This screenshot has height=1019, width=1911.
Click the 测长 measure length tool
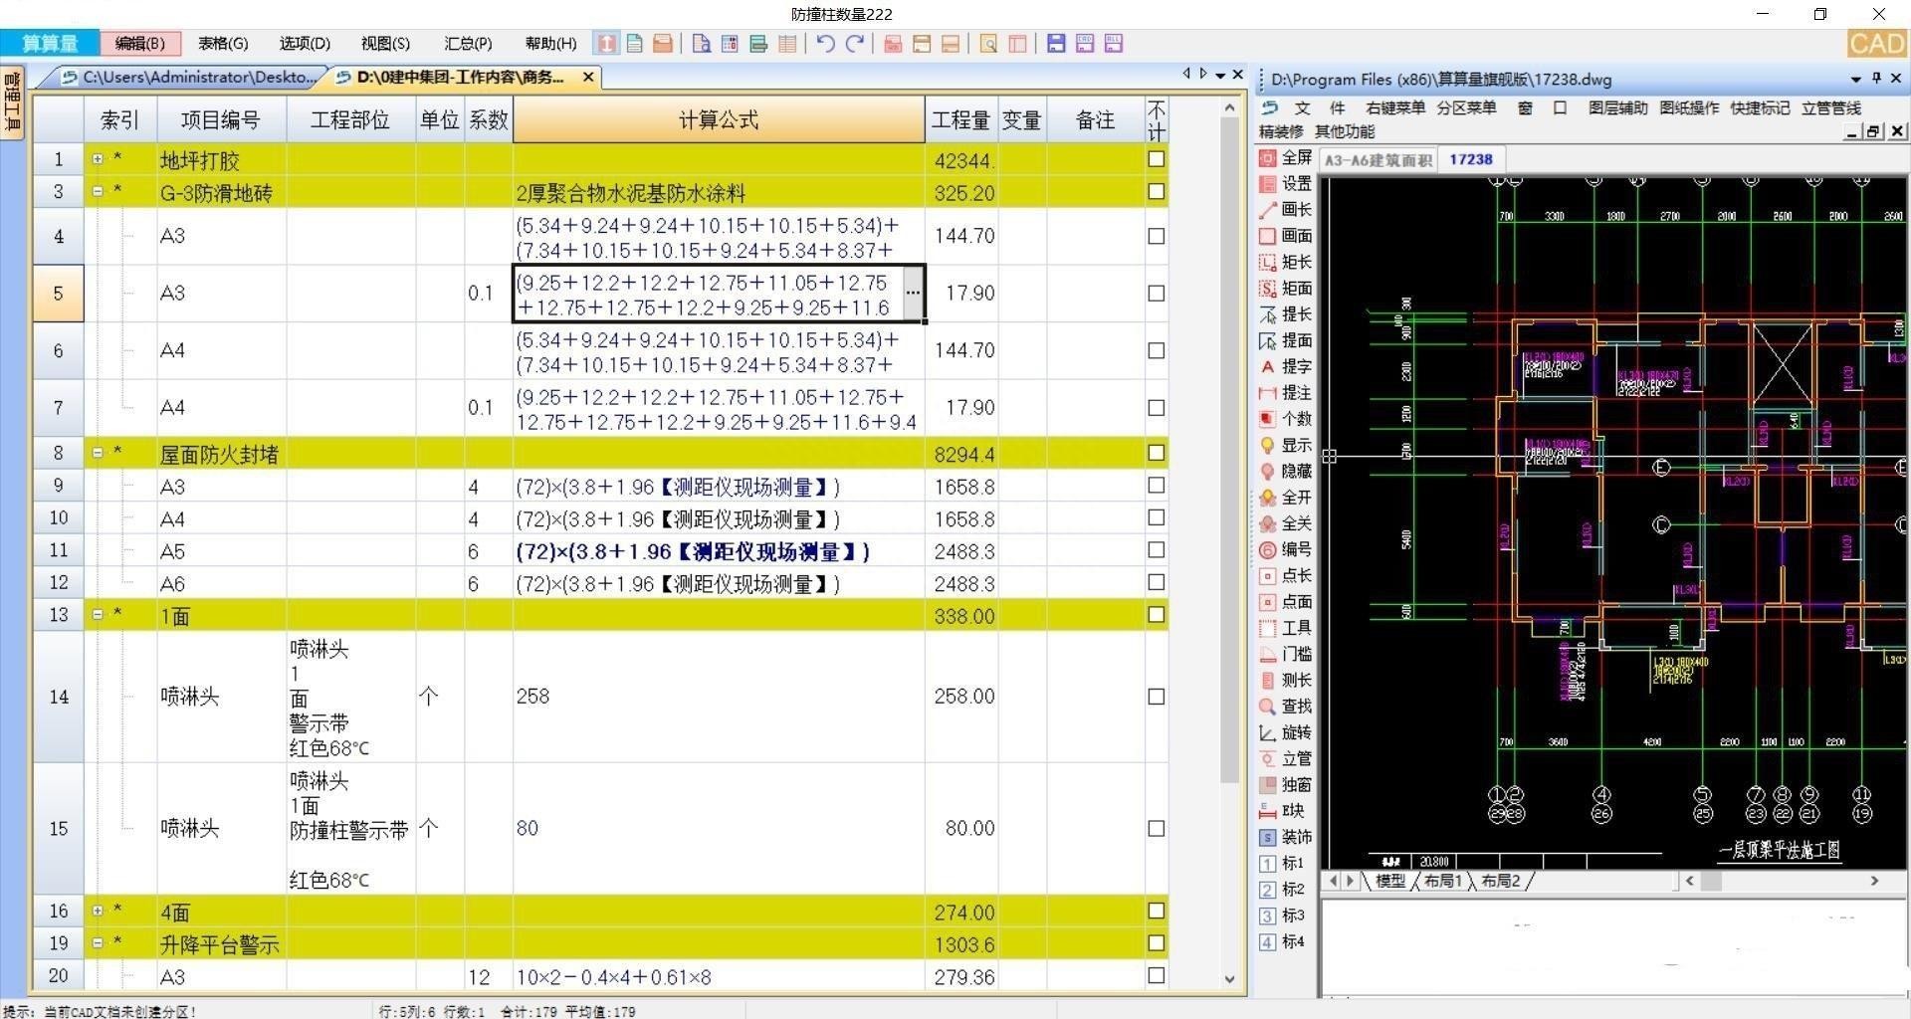(x=1285, y=681)
